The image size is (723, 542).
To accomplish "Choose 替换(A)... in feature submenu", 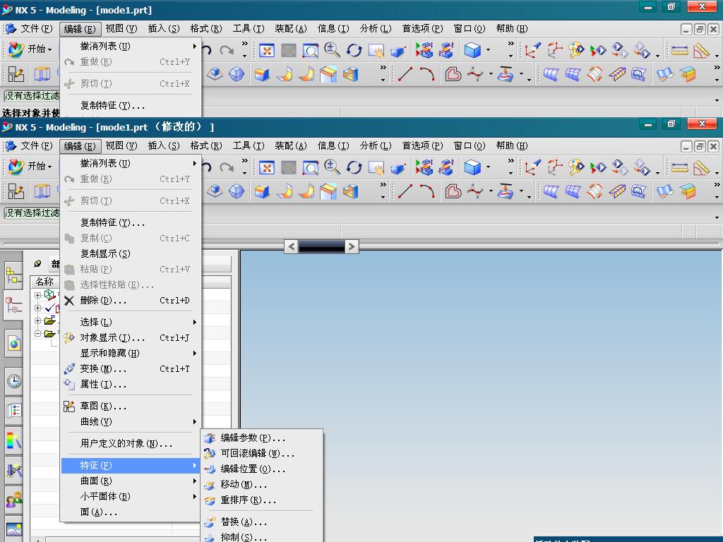I will tap(262, 522).
